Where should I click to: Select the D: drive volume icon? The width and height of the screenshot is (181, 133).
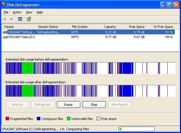coord(5,37)
